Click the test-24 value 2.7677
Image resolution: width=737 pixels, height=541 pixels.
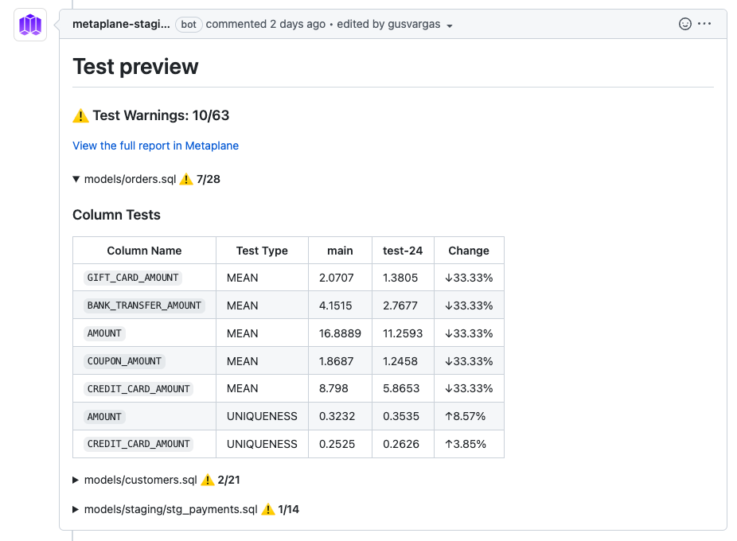(400, 306)
